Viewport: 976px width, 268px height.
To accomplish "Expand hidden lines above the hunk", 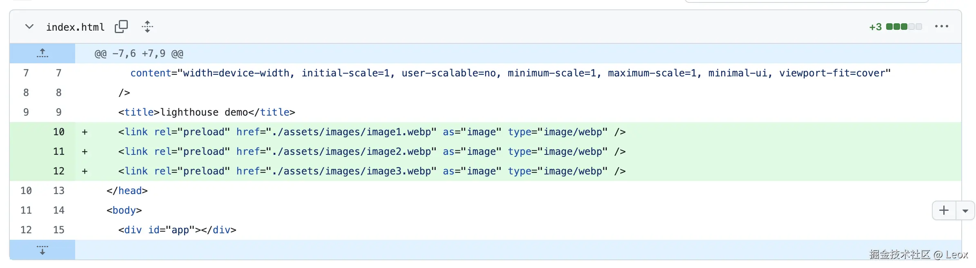I will pos(42,54).
